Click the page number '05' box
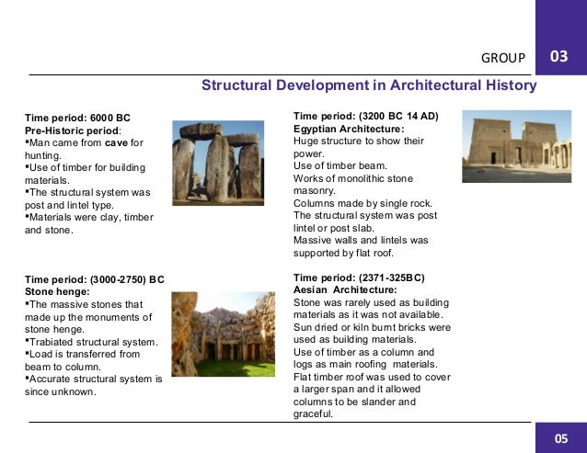The height and width of the screenshot is (453, 587). click(561, 437)
